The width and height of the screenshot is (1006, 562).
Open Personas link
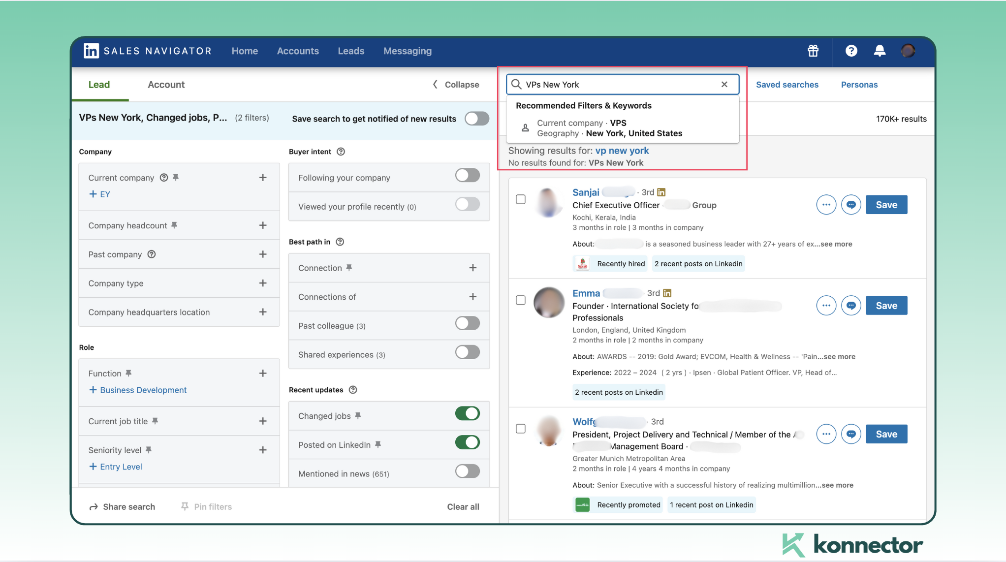tap(859, 85)
